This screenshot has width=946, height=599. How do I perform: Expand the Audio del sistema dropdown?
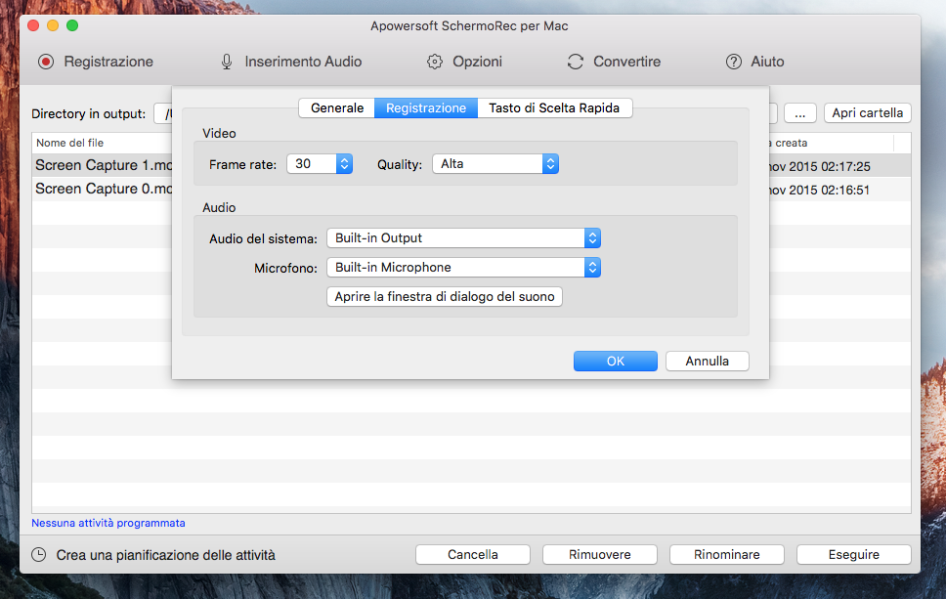(x=463, y=237)
